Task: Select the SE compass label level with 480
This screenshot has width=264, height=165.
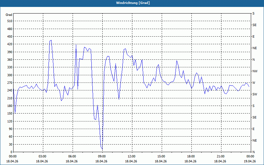Action: click(254, 25)
